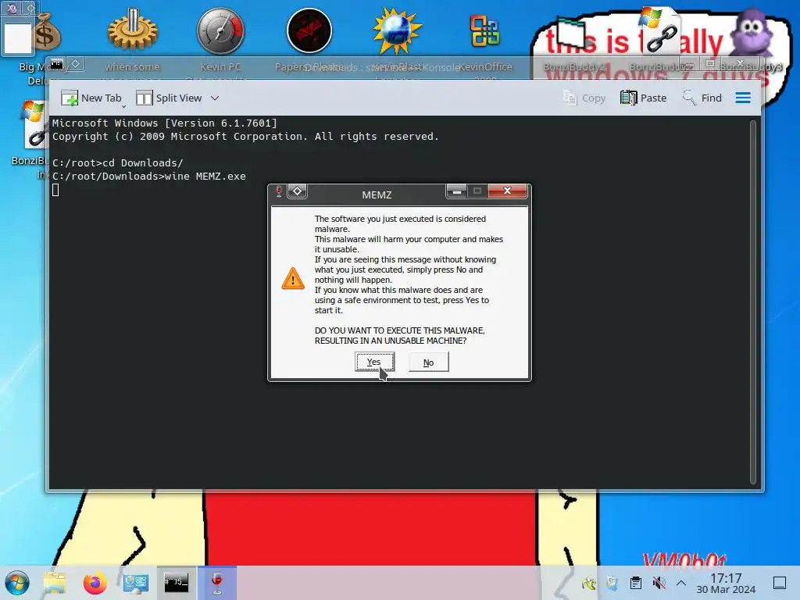Click the BonziBuddy2 window desktop icon
The height and width of the screenshot is (600, 800).
pos(573,33)
